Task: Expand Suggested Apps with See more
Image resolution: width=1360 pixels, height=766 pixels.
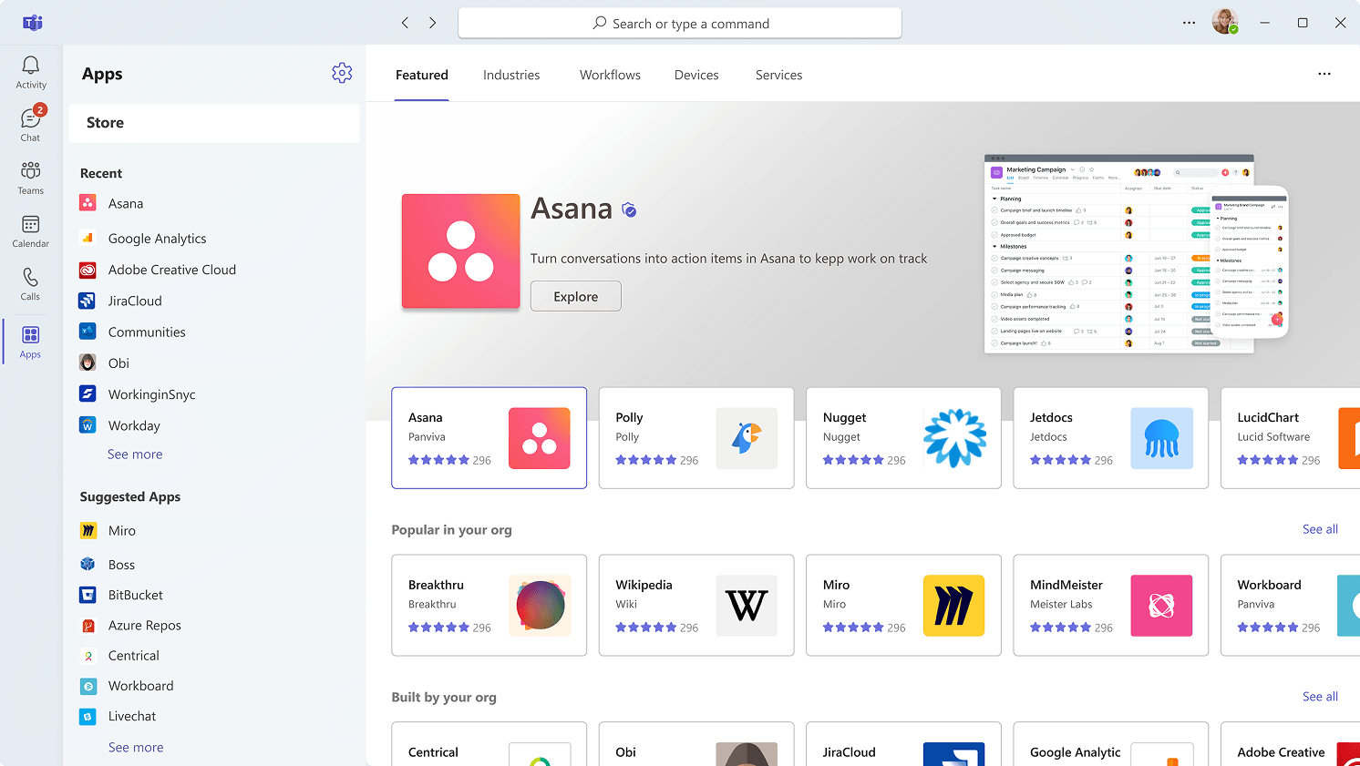Action: click(x=136, y=748)
